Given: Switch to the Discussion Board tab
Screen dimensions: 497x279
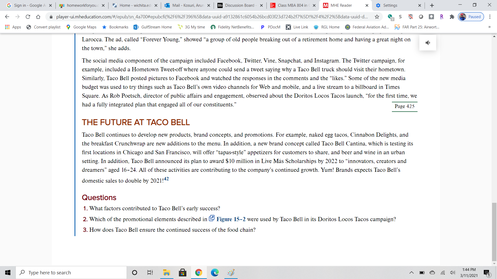Looking at the screenshot, I should pos(239,5).
